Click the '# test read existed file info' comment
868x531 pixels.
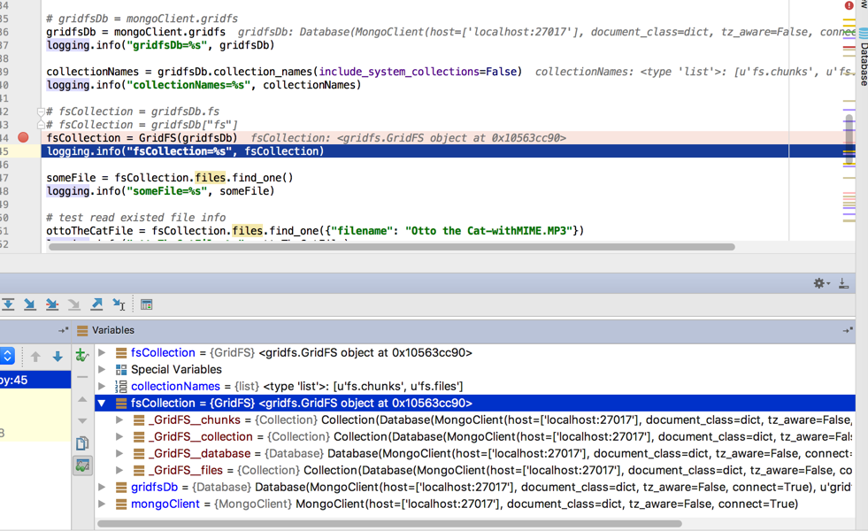[136, 218]
